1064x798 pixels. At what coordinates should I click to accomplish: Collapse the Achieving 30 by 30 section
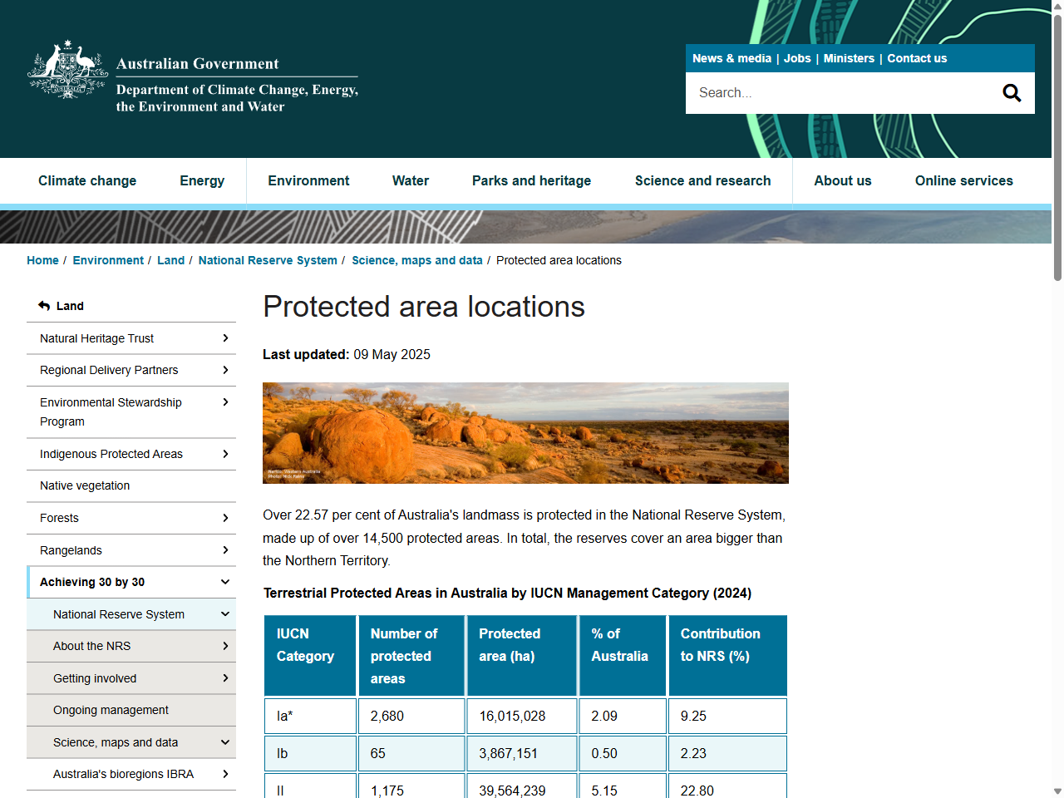click(x=224, y=582)
